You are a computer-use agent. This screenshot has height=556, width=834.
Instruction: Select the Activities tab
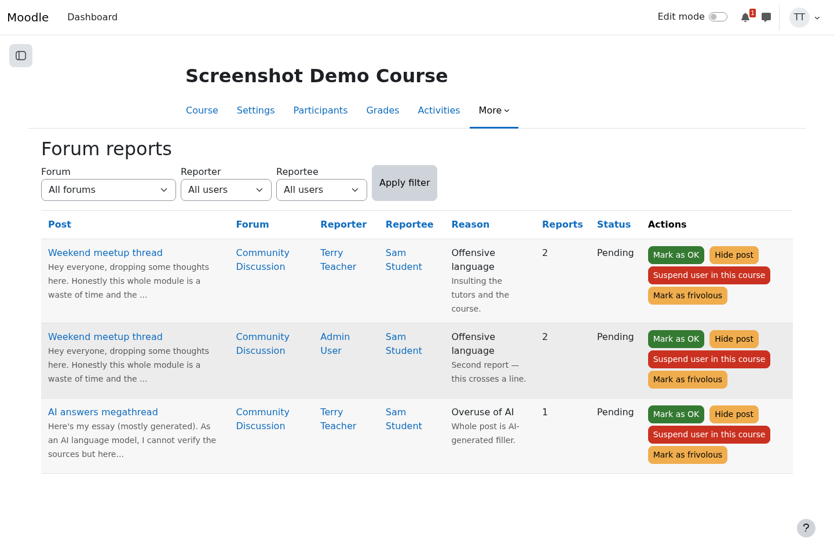439,111
